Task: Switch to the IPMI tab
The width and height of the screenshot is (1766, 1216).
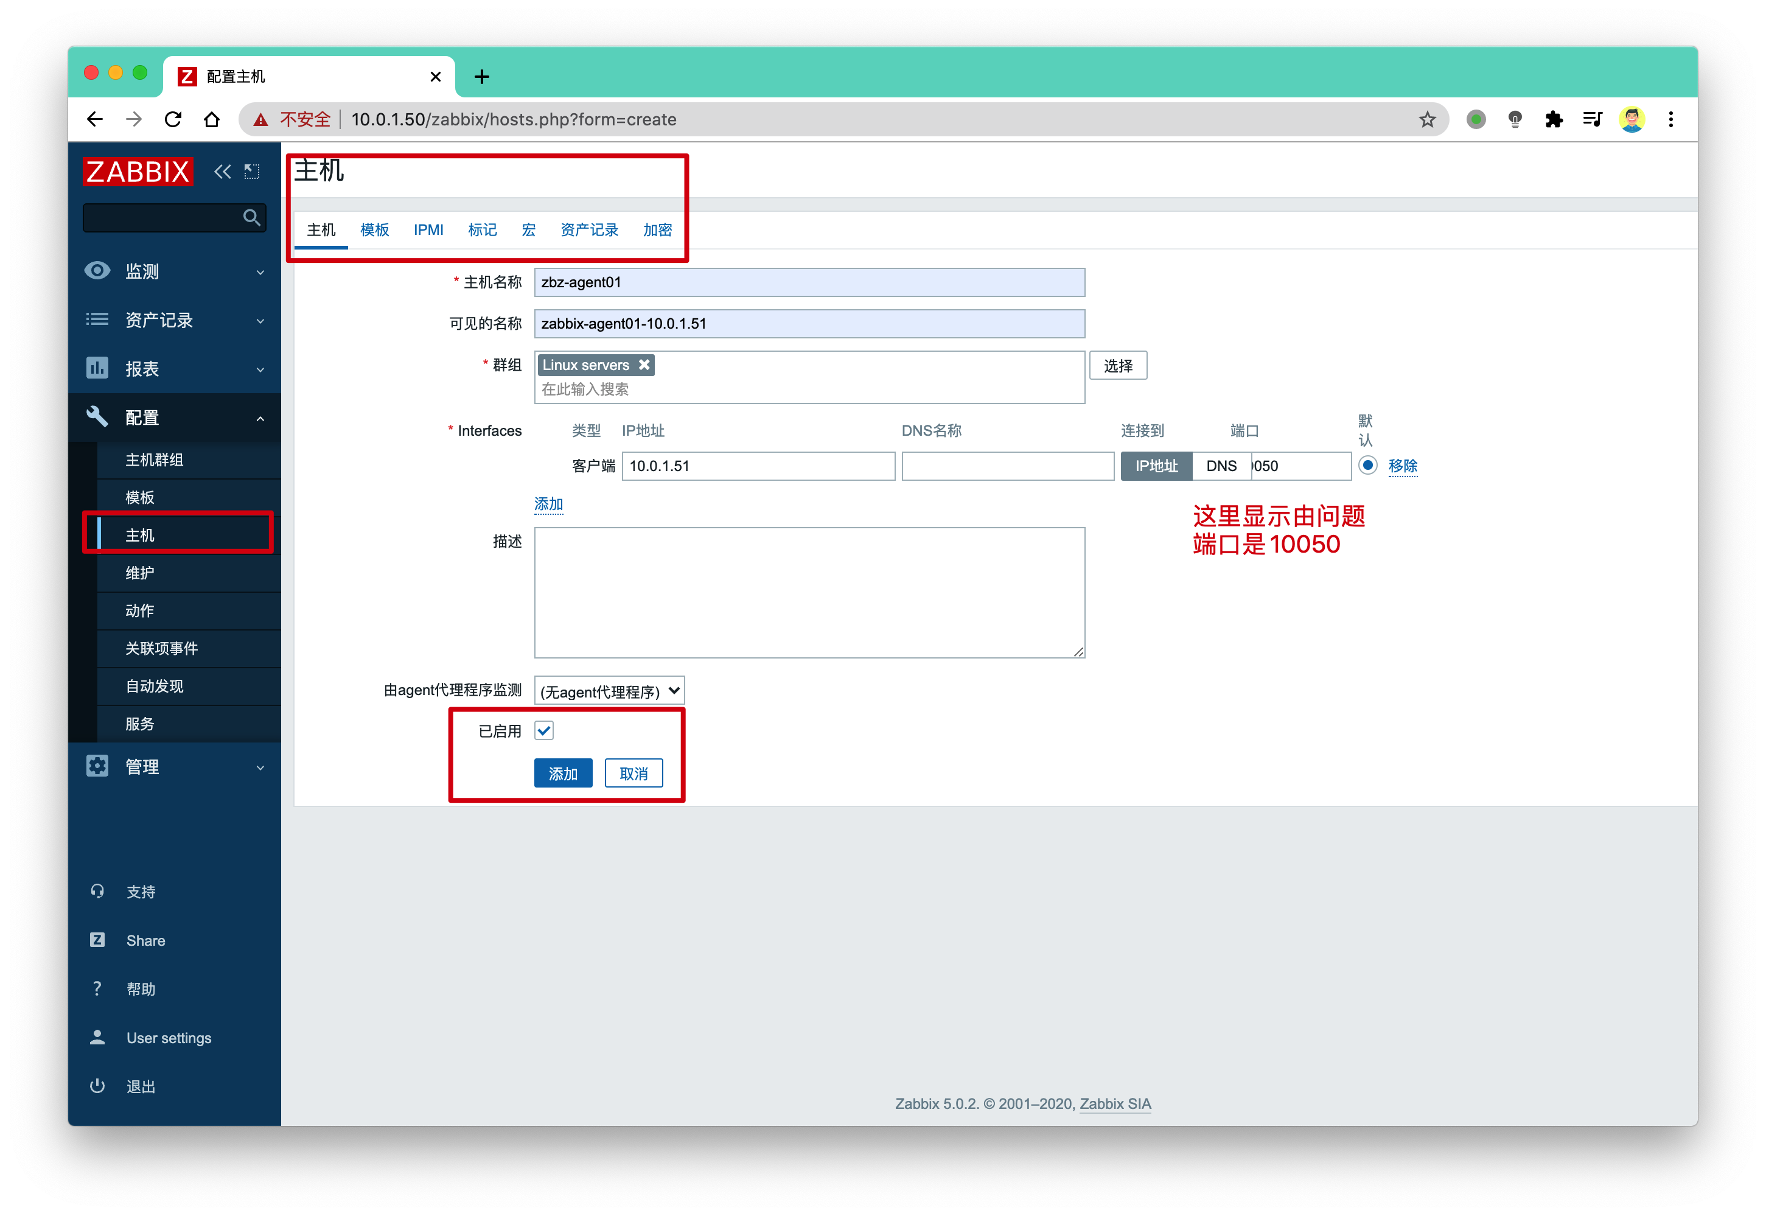Action: coord(428,230)
